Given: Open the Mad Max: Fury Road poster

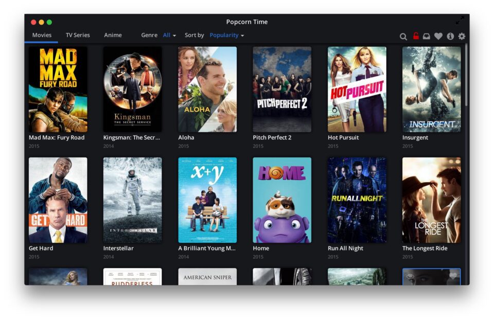Looking at the screenshot, I should pos(58,89).
